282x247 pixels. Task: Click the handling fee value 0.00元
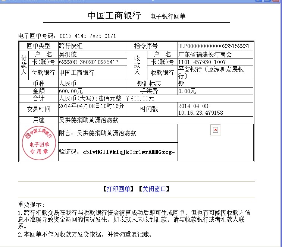pyautogui.click(x=187, y=91)
